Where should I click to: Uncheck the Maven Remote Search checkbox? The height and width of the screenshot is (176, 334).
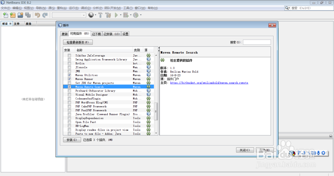coord(69,87)
